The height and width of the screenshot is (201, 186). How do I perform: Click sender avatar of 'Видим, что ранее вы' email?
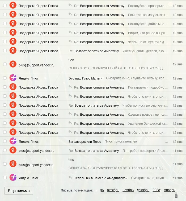click(13, 32)
